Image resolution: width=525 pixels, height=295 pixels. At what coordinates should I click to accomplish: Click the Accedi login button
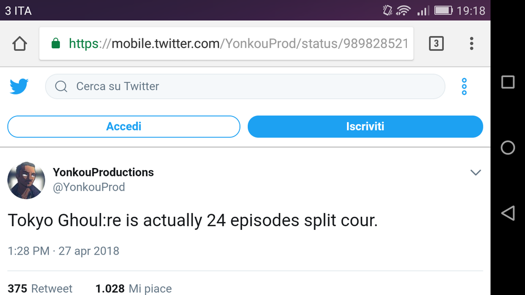[x=123, y=127]
